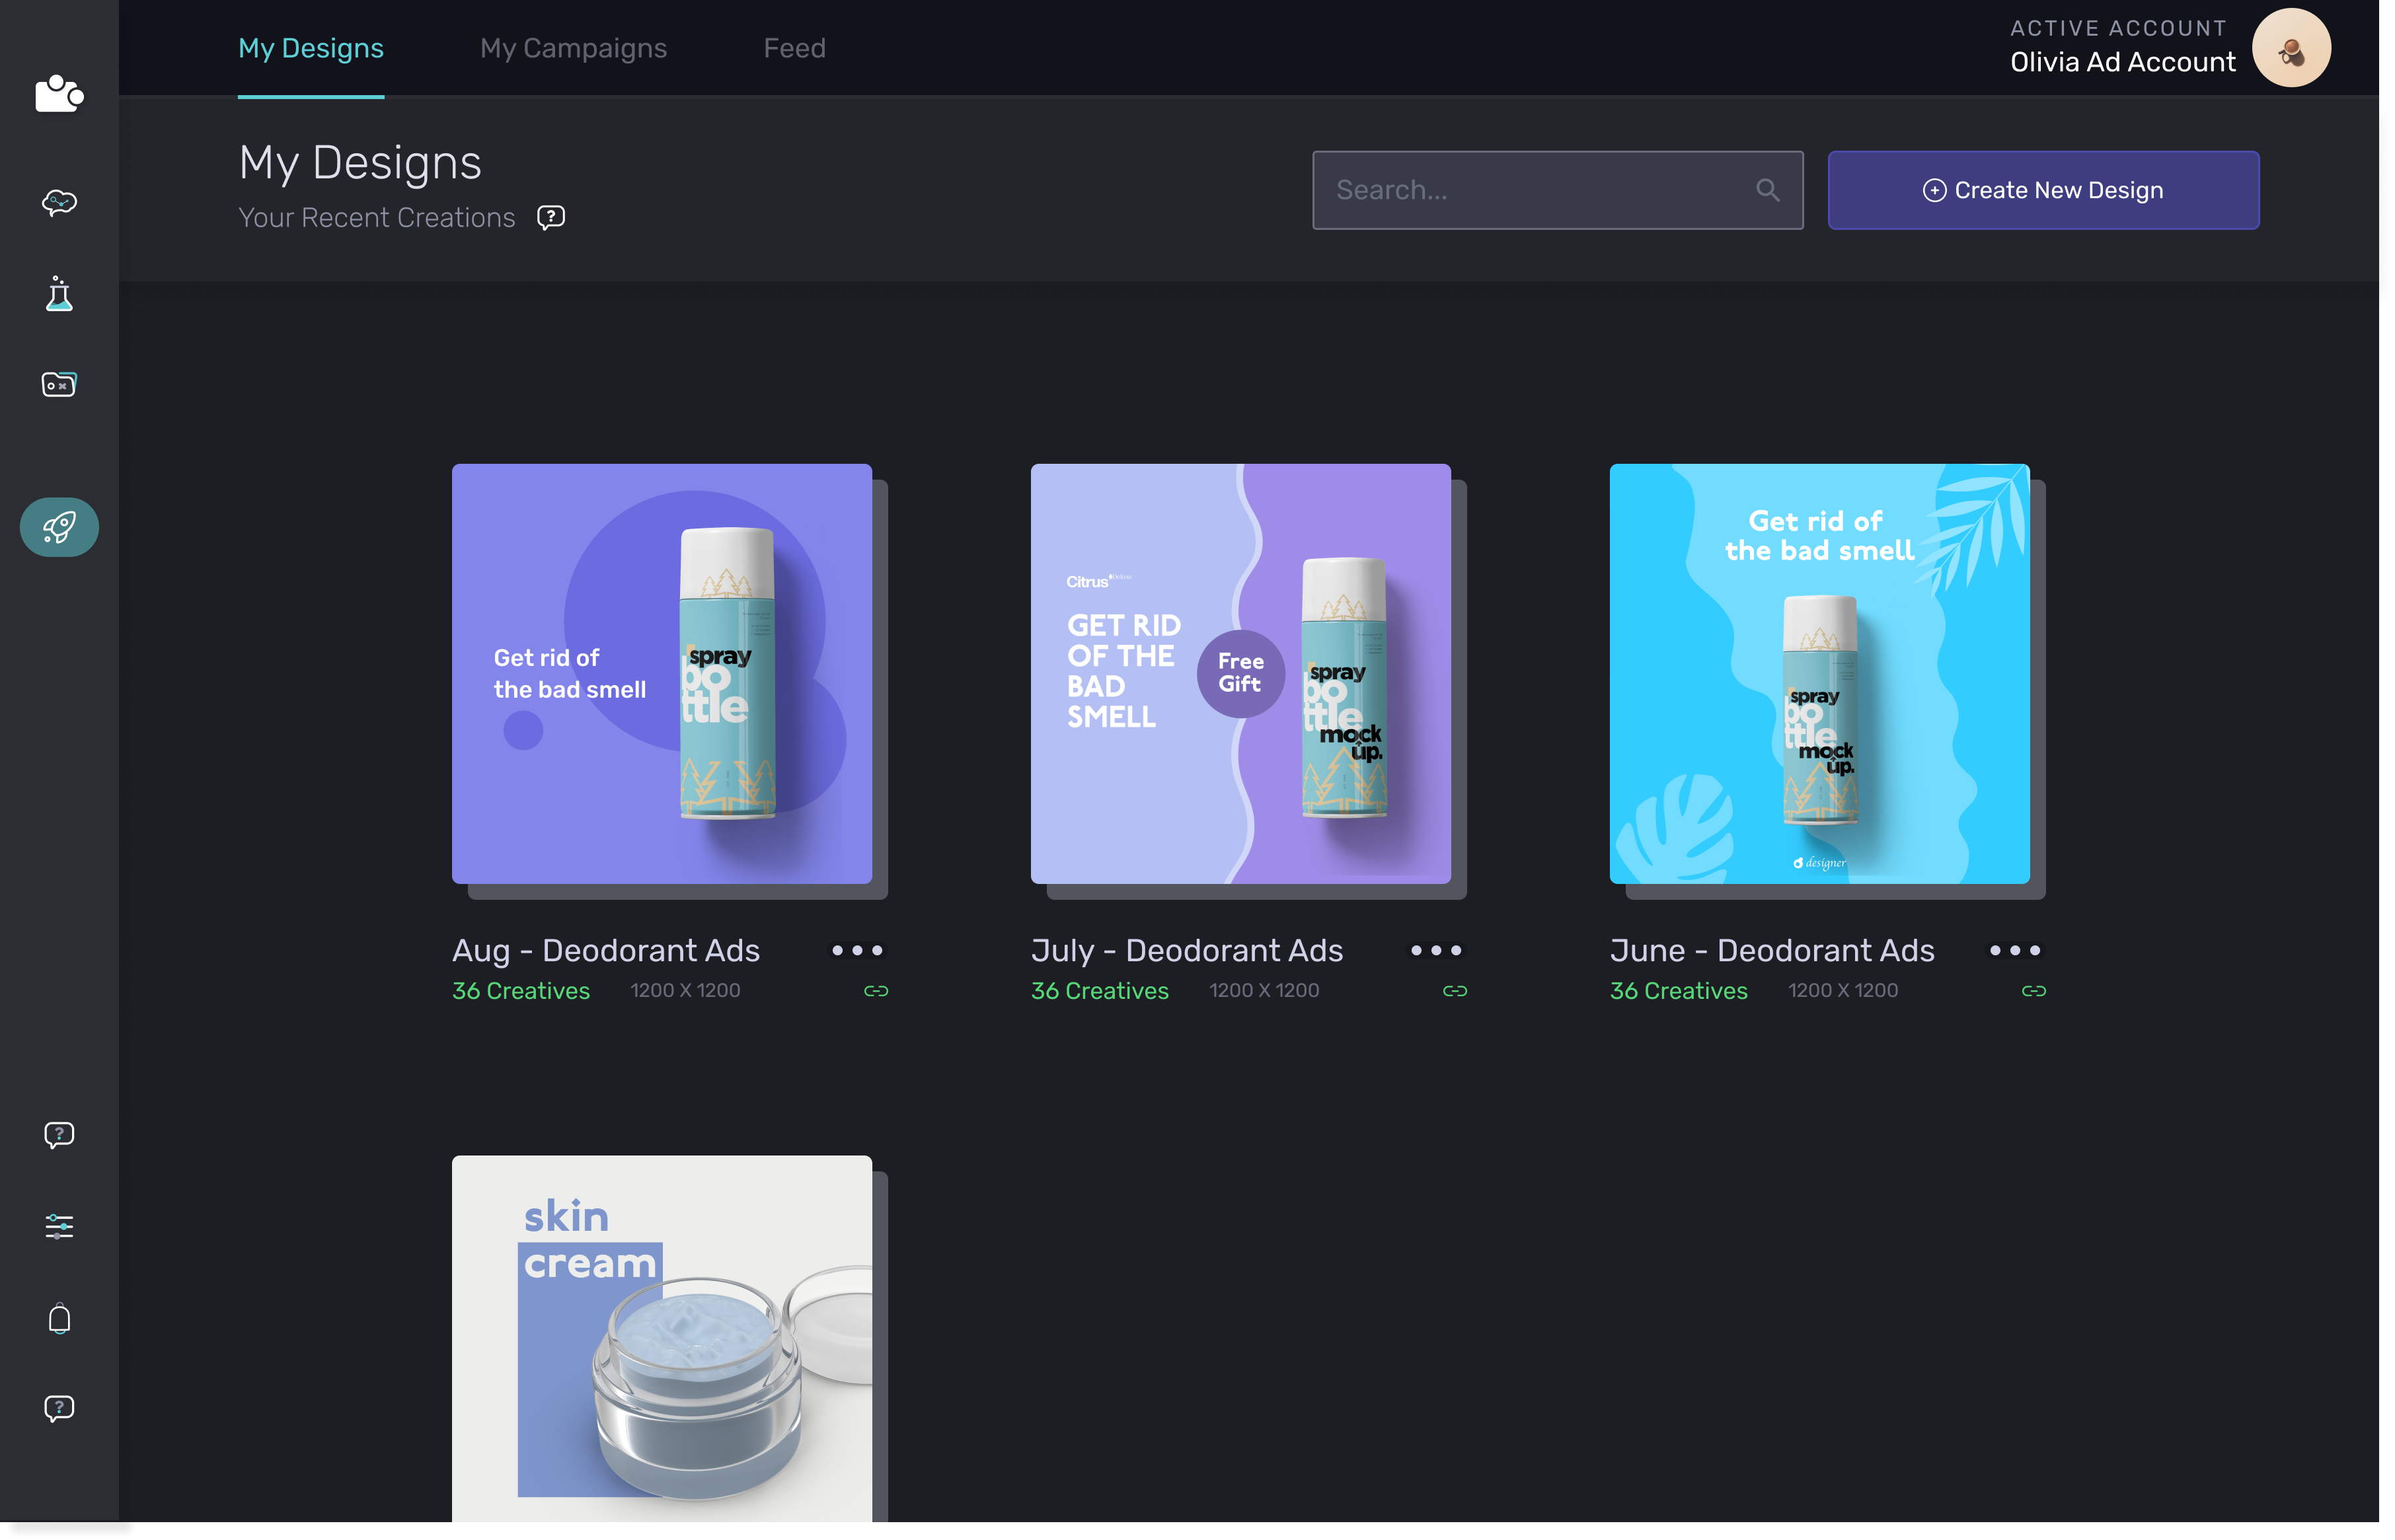This screenshot has width=2395, height=1540.
Task: Open options menu for July - Deodorant Ads
Action: click(x=1436, y=950)
